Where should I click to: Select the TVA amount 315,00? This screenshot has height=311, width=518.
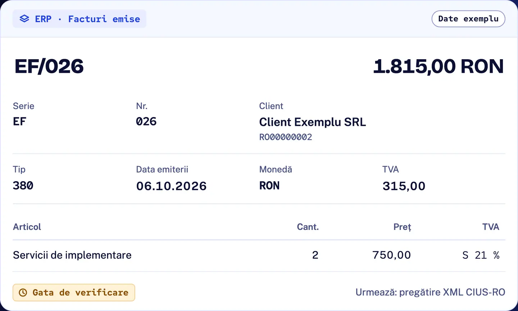[x=404, y=186]
